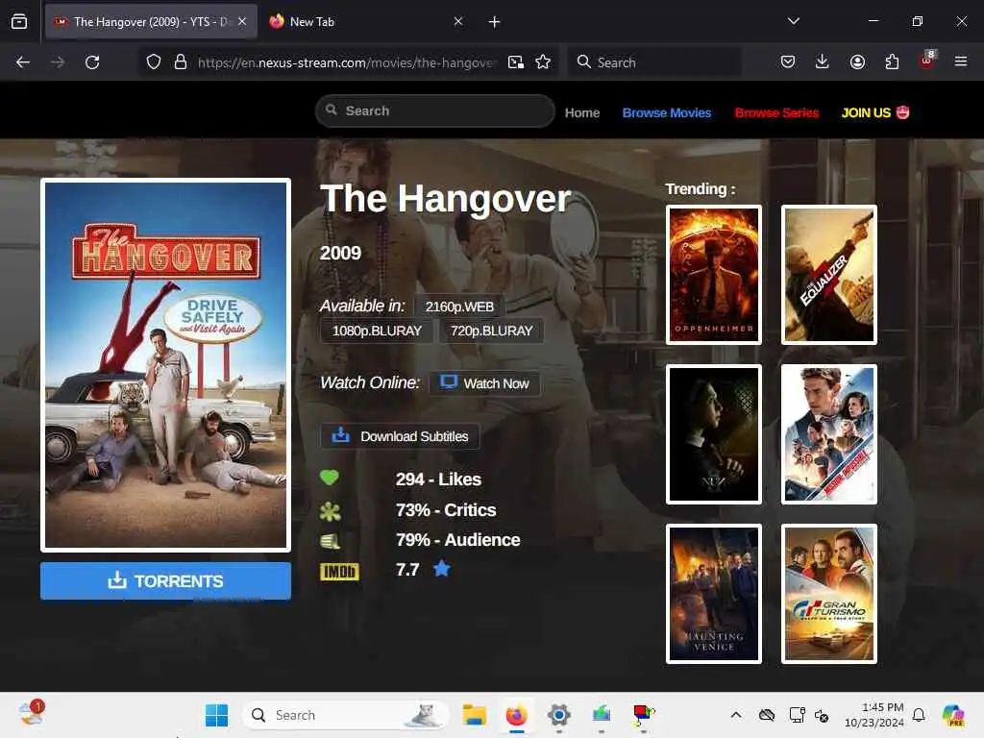Screen dimensions: 984x738
Task: Open the Browse Movies nav link
Action: coord(667,113)
